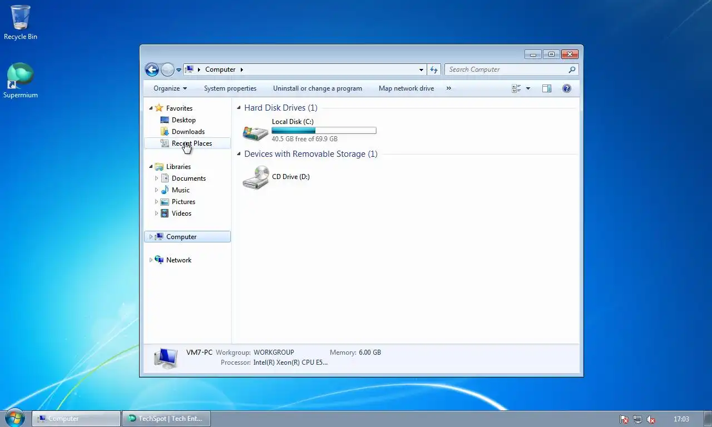Click the search magnifier icon
712x427 pixels.
[572, 69]
